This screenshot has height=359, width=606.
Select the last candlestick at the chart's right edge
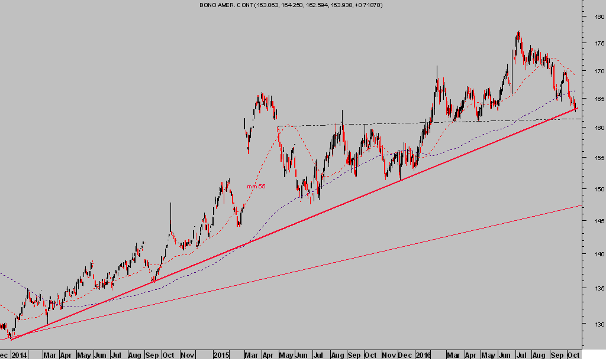(x=576, y=106)
